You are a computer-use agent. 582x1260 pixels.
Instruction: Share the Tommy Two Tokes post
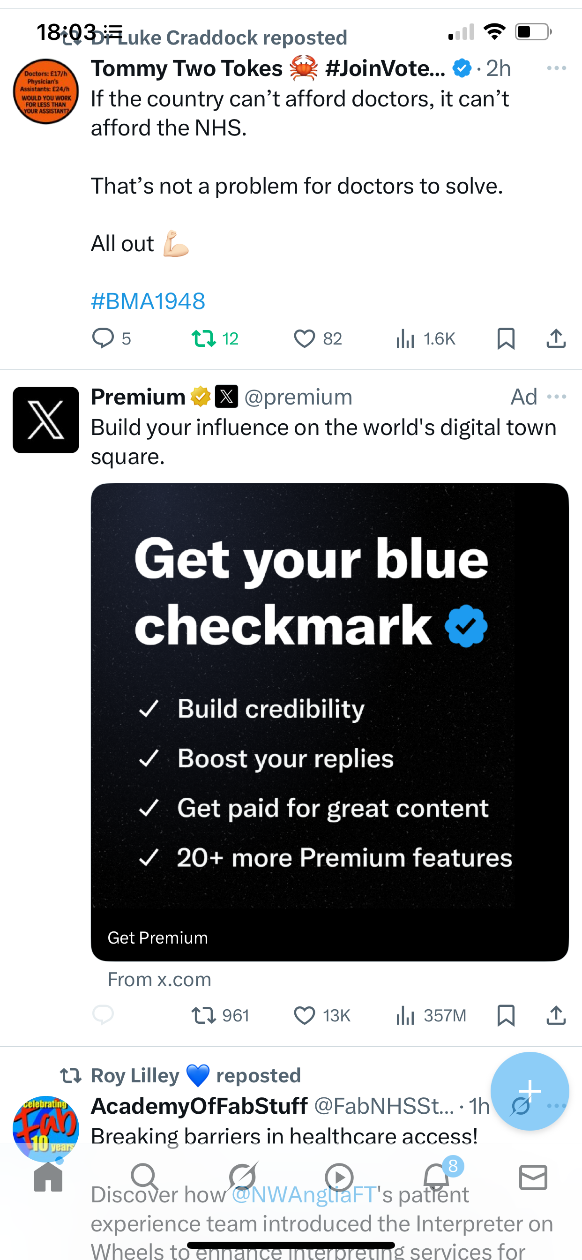pos(556,338)
